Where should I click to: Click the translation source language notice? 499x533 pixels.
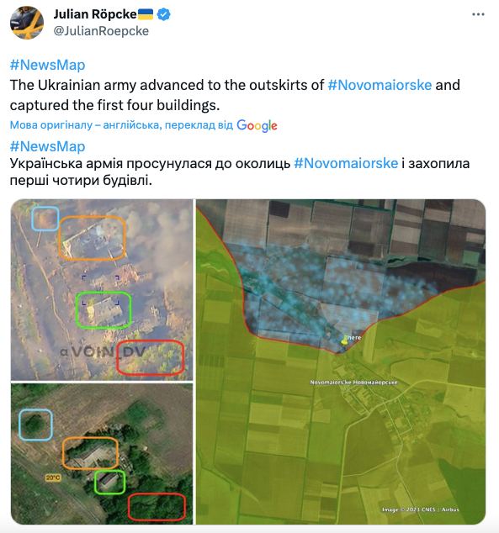point(121,125)
